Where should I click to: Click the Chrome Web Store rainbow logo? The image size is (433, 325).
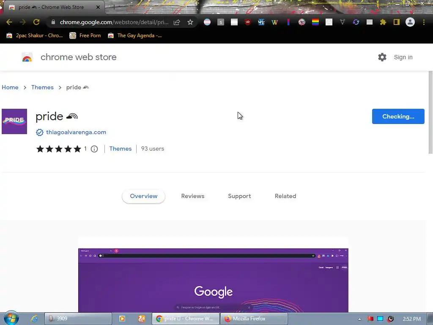tap(27, 57)
